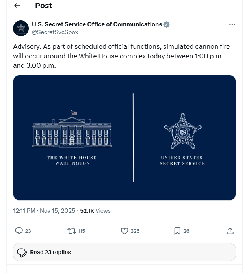Image resolution: width=249 pixels, height=273 pixels.
Task: Click the blue verified badge icon
Action: pos(167,24)
